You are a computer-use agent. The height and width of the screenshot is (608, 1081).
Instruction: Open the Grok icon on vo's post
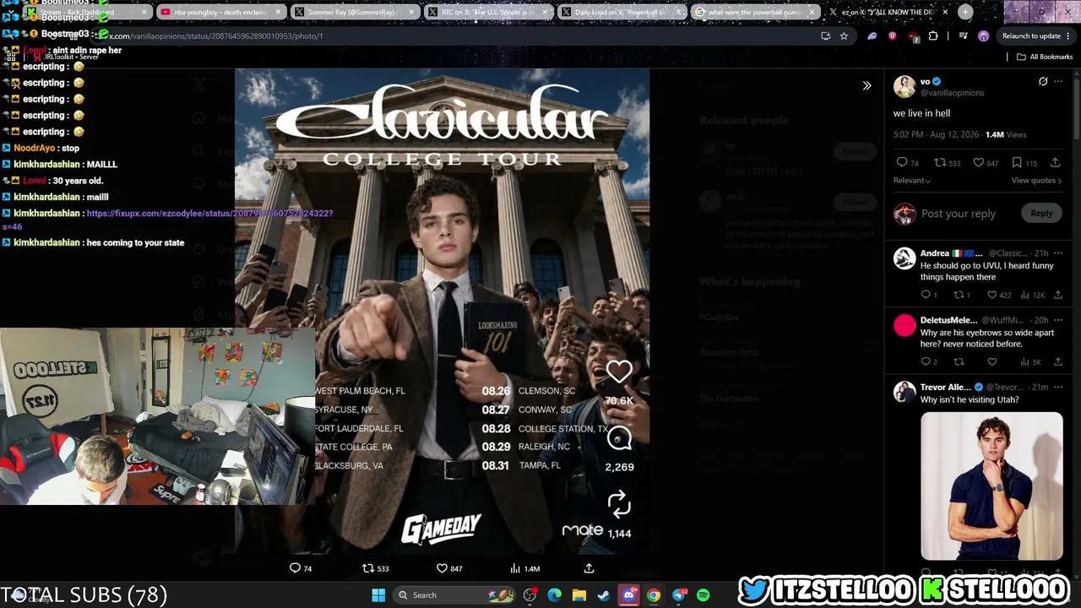1043,82
